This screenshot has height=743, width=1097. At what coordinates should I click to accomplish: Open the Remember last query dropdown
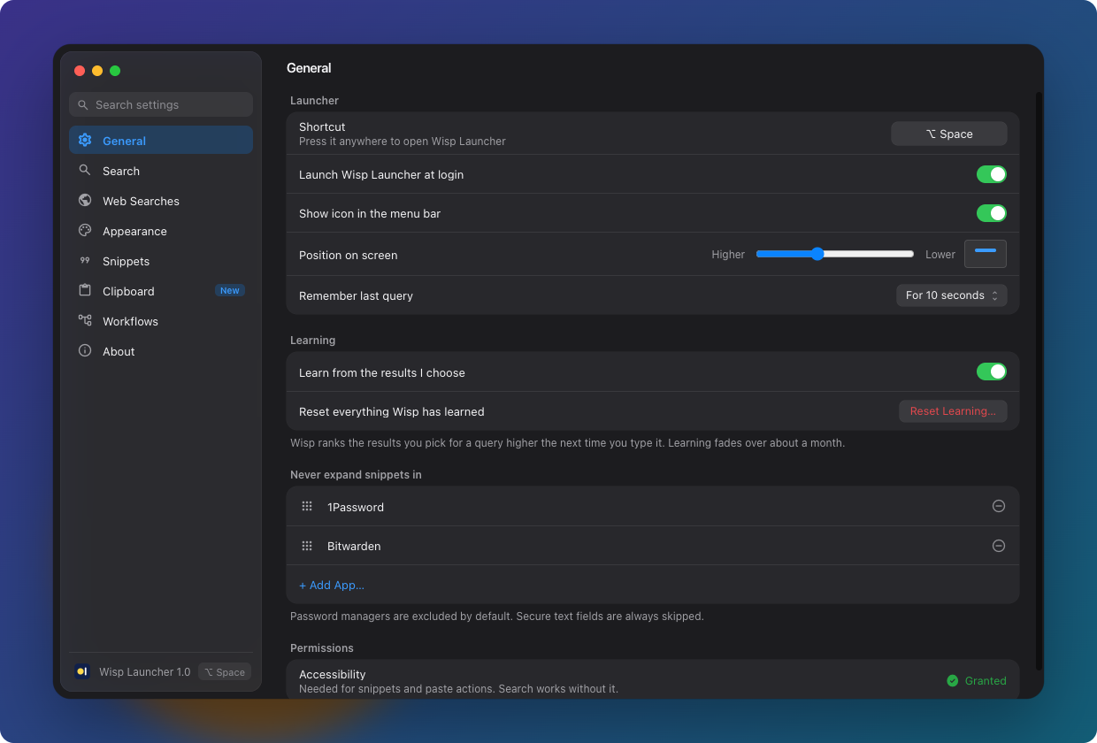(x=952, y=295)
